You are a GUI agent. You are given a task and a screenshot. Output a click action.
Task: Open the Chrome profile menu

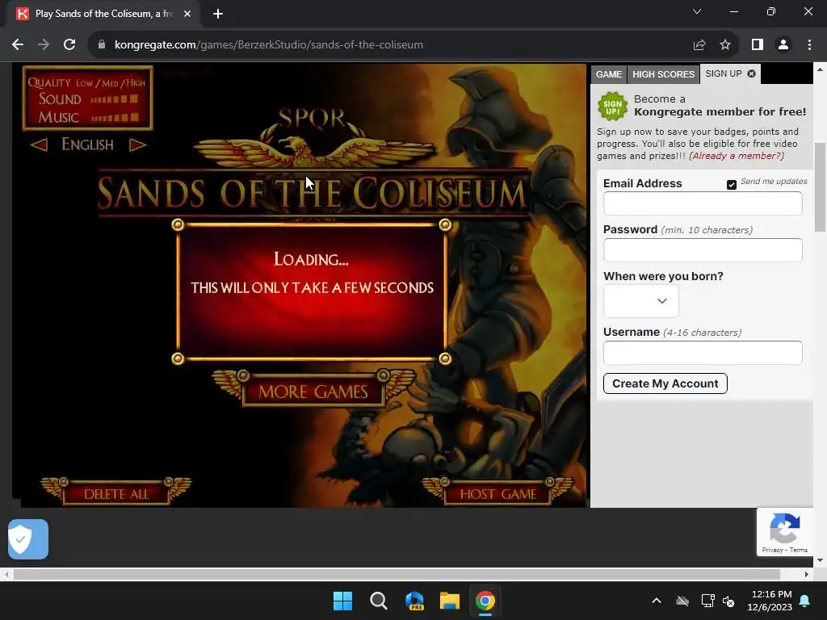[783, 45]
